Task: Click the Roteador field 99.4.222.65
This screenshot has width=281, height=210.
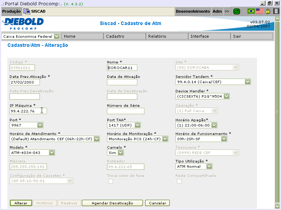Action: (x=126, y=167)
